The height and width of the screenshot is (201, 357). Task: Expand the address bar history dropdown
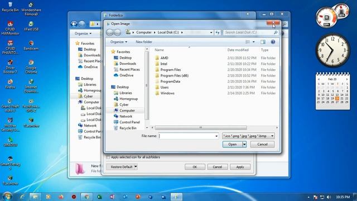(x=211, y=32)
